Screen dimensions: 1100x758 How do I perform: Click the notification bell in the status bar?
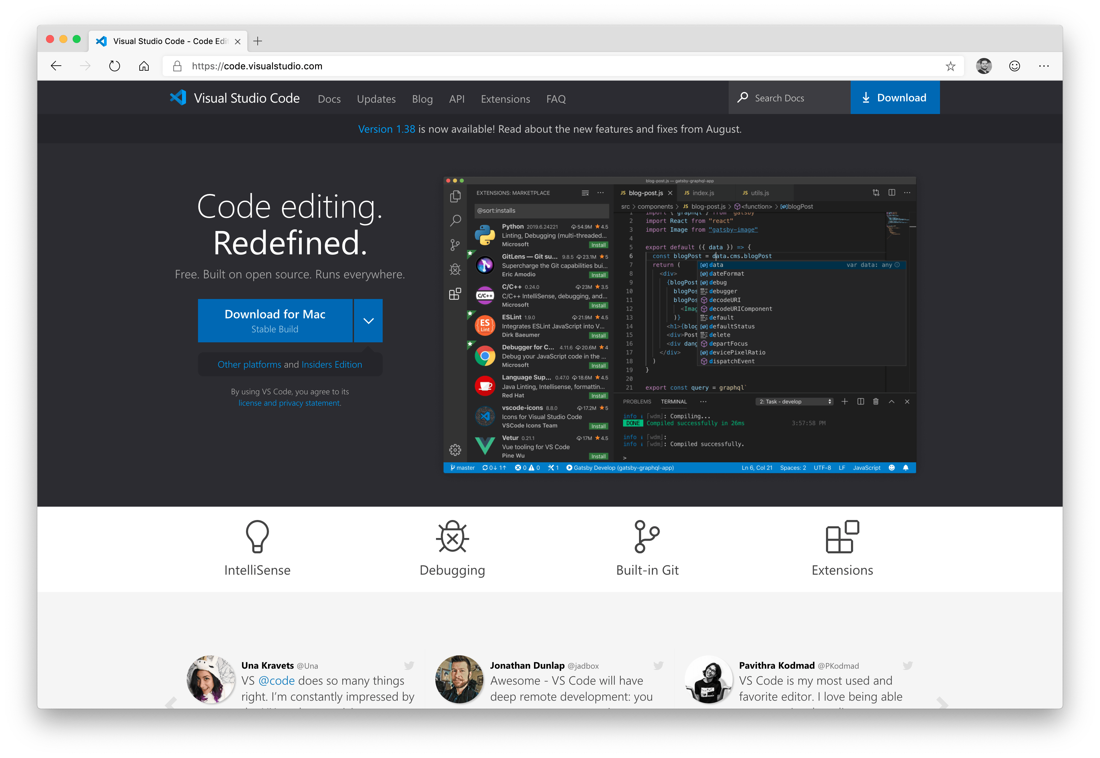pos(906,468)
